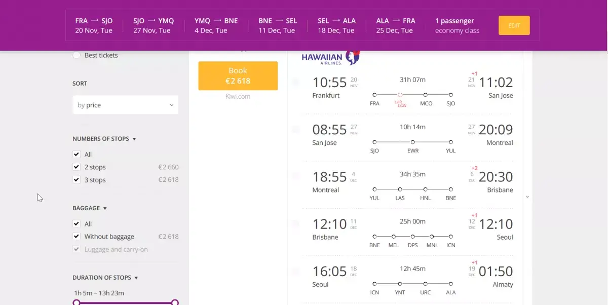The image size is (608, 305).
Task: Click the DPS stop dot on the Brisbane flight
Action: point(413,236)
